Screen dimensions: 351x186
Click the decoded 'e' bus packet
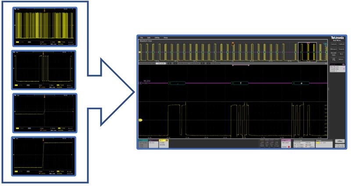point(301,83)
